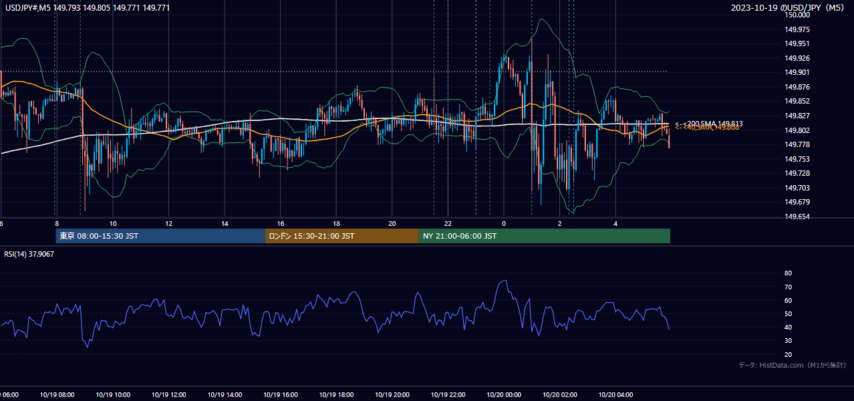Click the 10/19 22:00 time axis label
The width and height of the screenshot is (854, 401).
coord(448,395)
